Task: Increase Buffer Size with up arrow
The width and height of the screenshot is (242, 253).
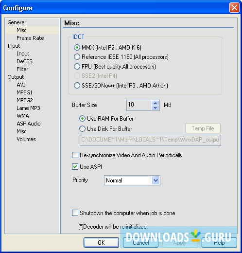Action: (156, 103)
